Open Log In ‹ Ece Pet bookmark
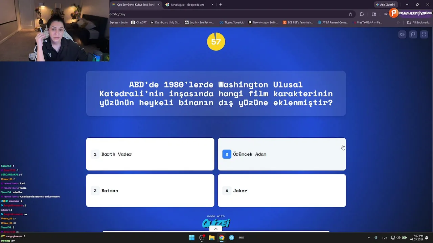The width and height of the screenshot is (433, 243). coord(199,23)
